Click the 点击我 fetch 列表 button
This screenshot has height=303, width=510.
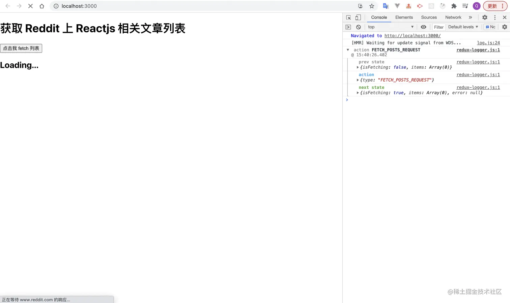point(21,48)
